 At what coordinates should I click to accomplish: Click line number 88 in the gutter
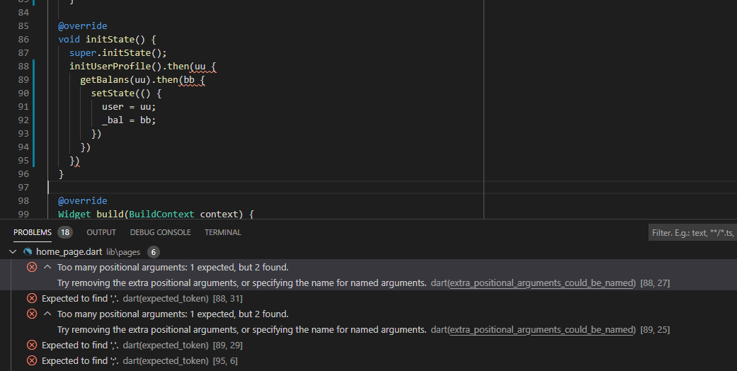(23, 67)
